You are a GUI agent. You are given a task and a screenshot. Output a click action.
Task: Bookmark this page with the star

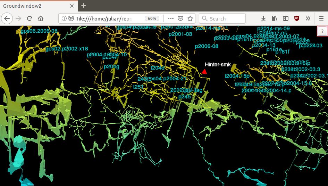tap(190, 18)
